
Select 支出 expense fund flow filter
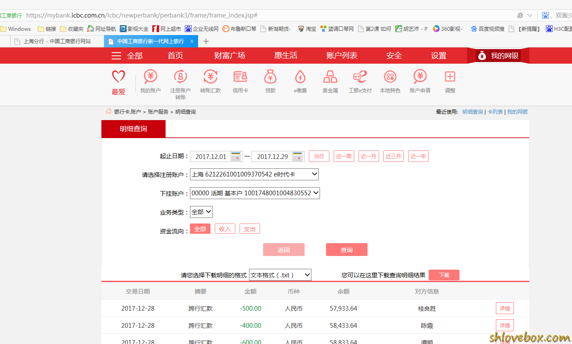click(250, 229)
